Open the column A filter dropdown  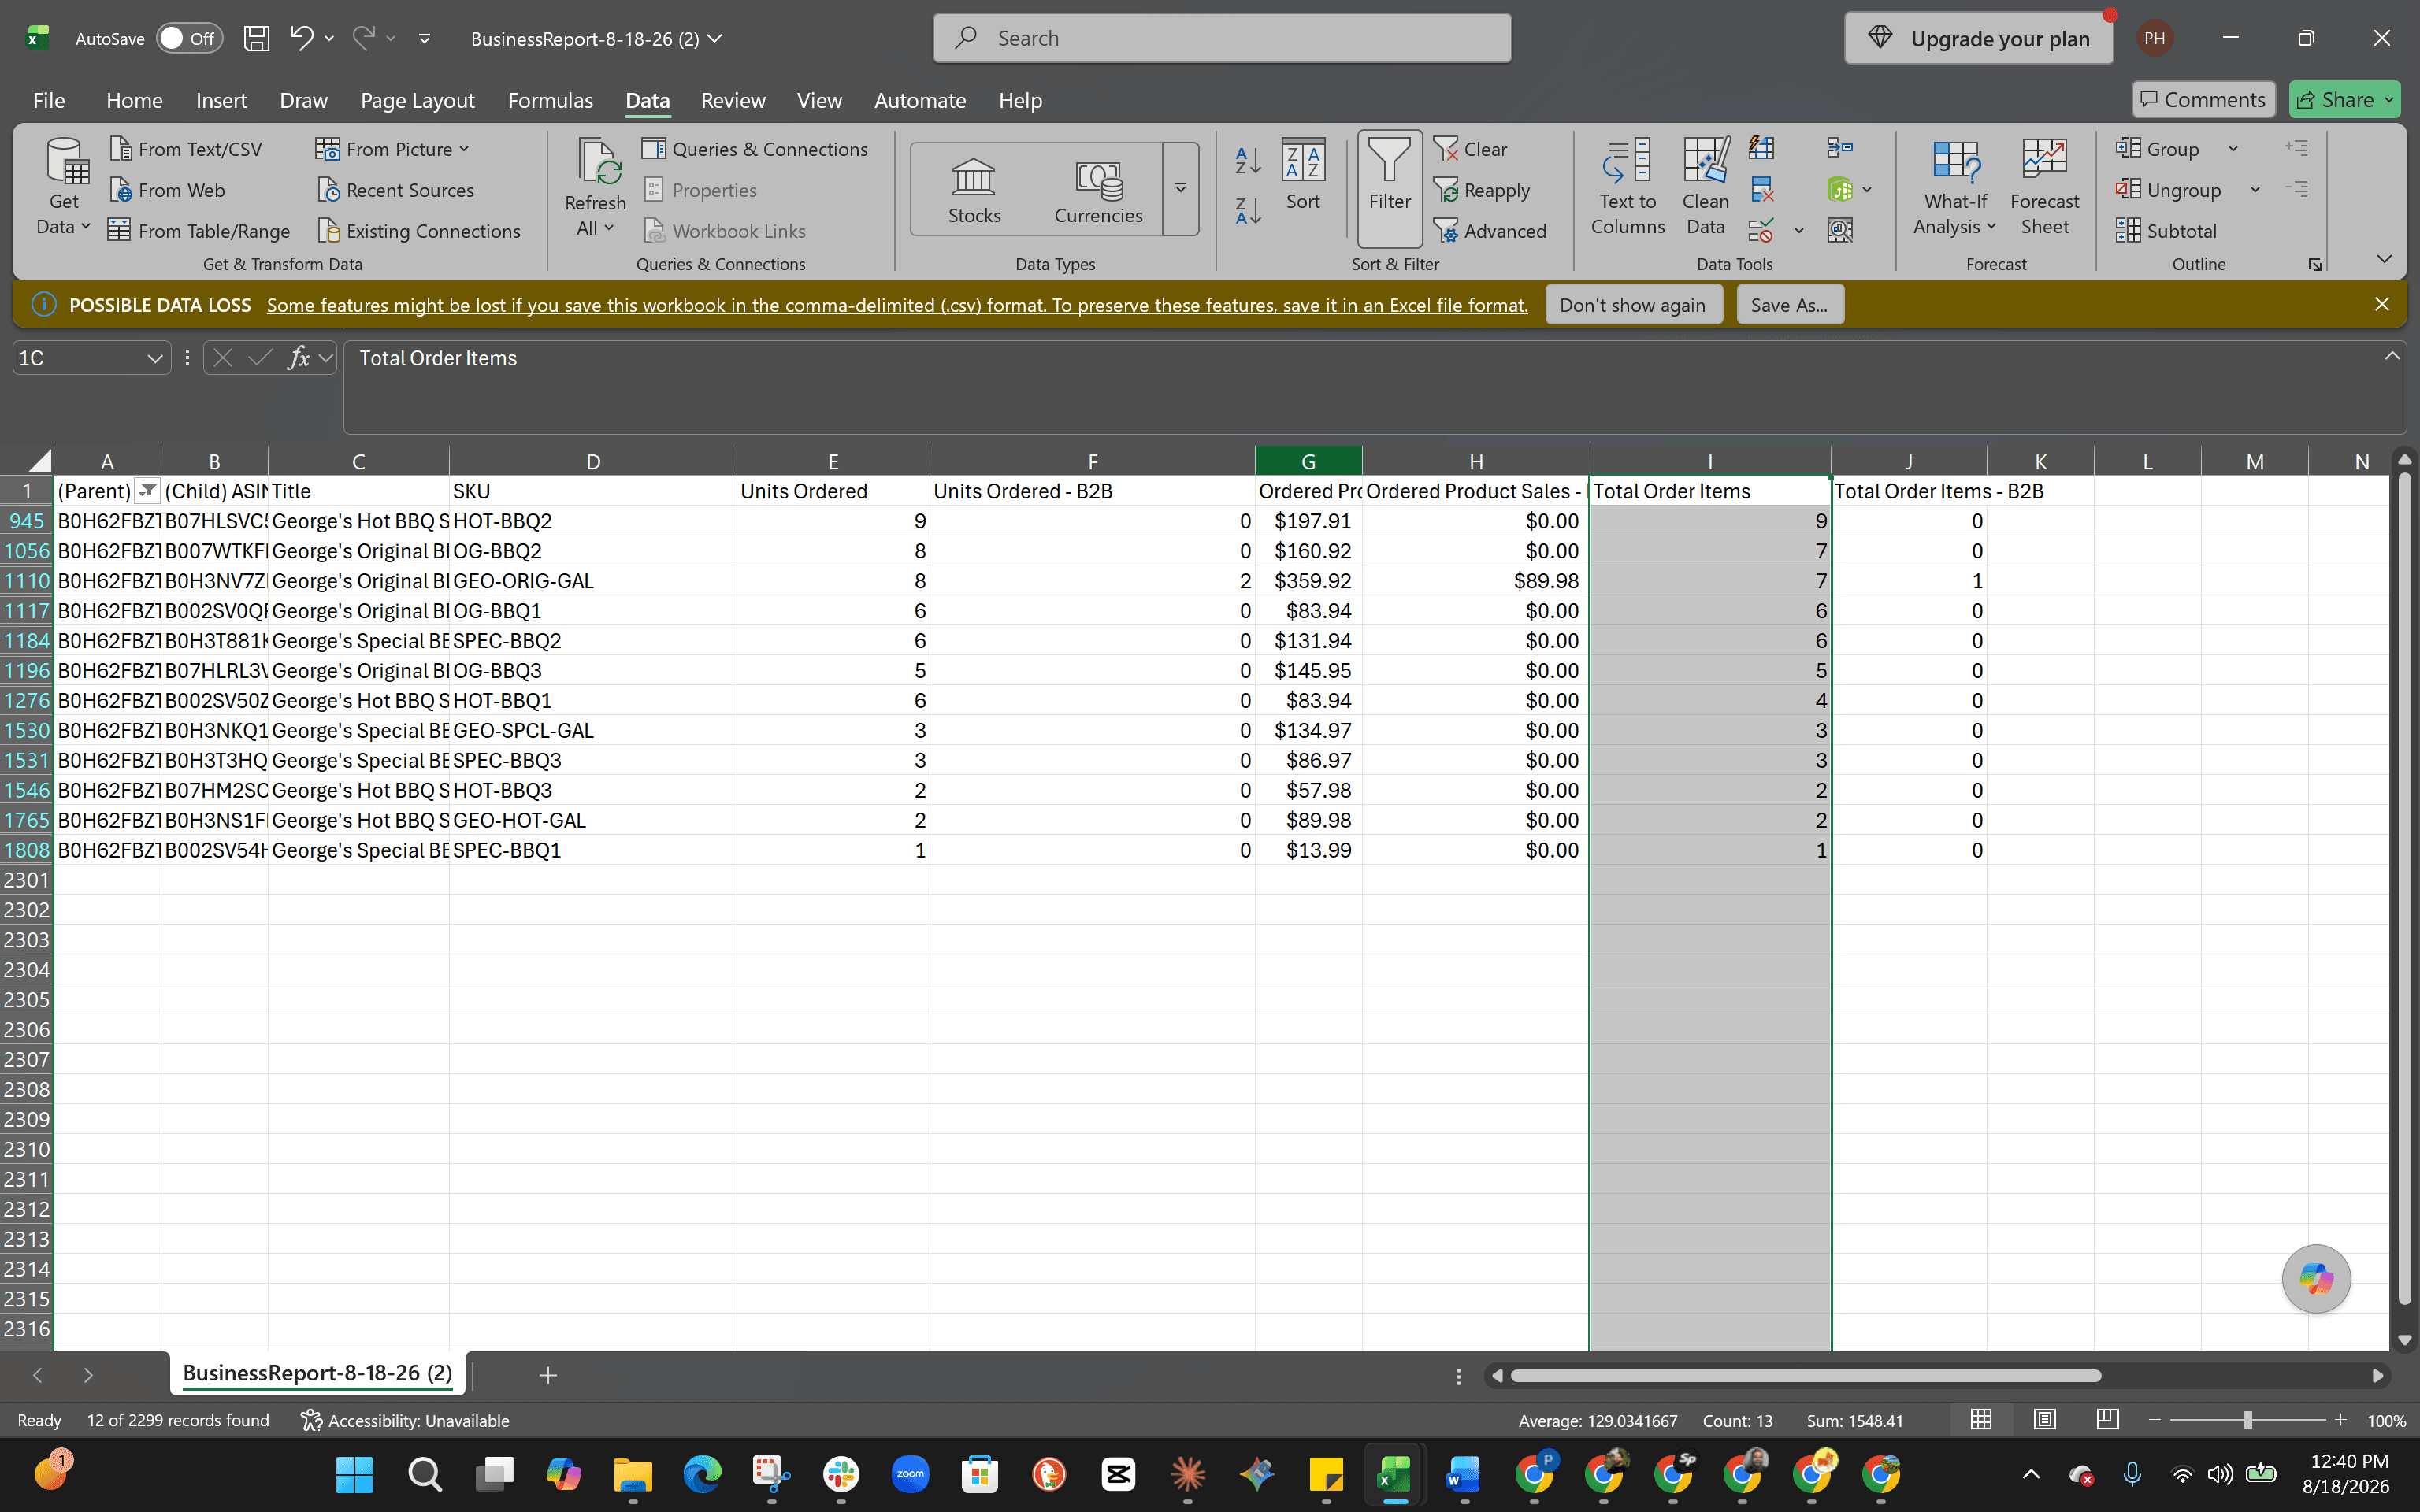coord(147,490)
